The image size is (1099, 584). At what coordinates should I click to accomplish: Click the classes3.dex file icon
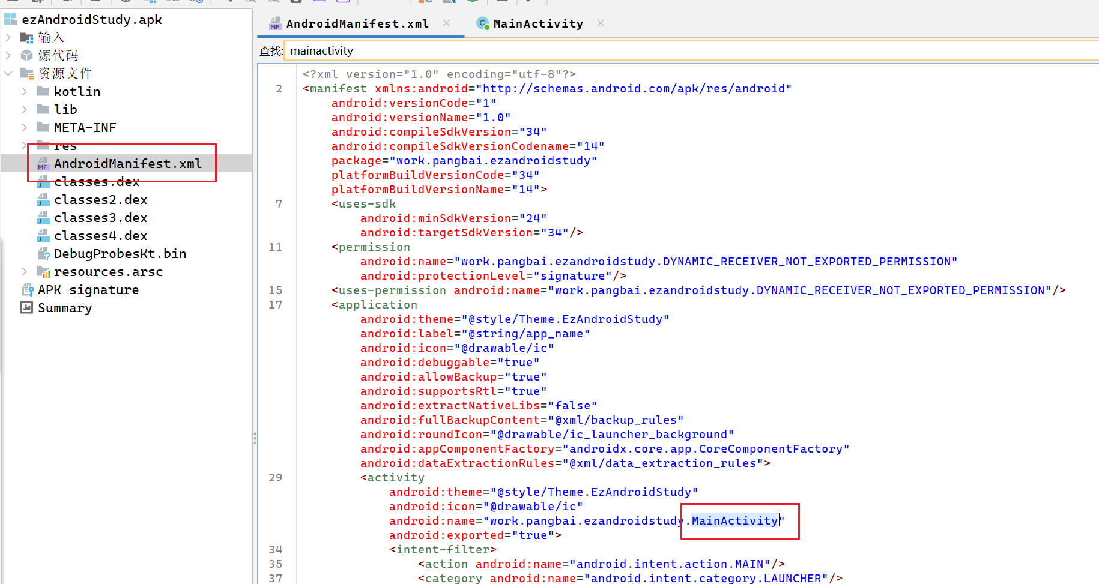(43, 218)
